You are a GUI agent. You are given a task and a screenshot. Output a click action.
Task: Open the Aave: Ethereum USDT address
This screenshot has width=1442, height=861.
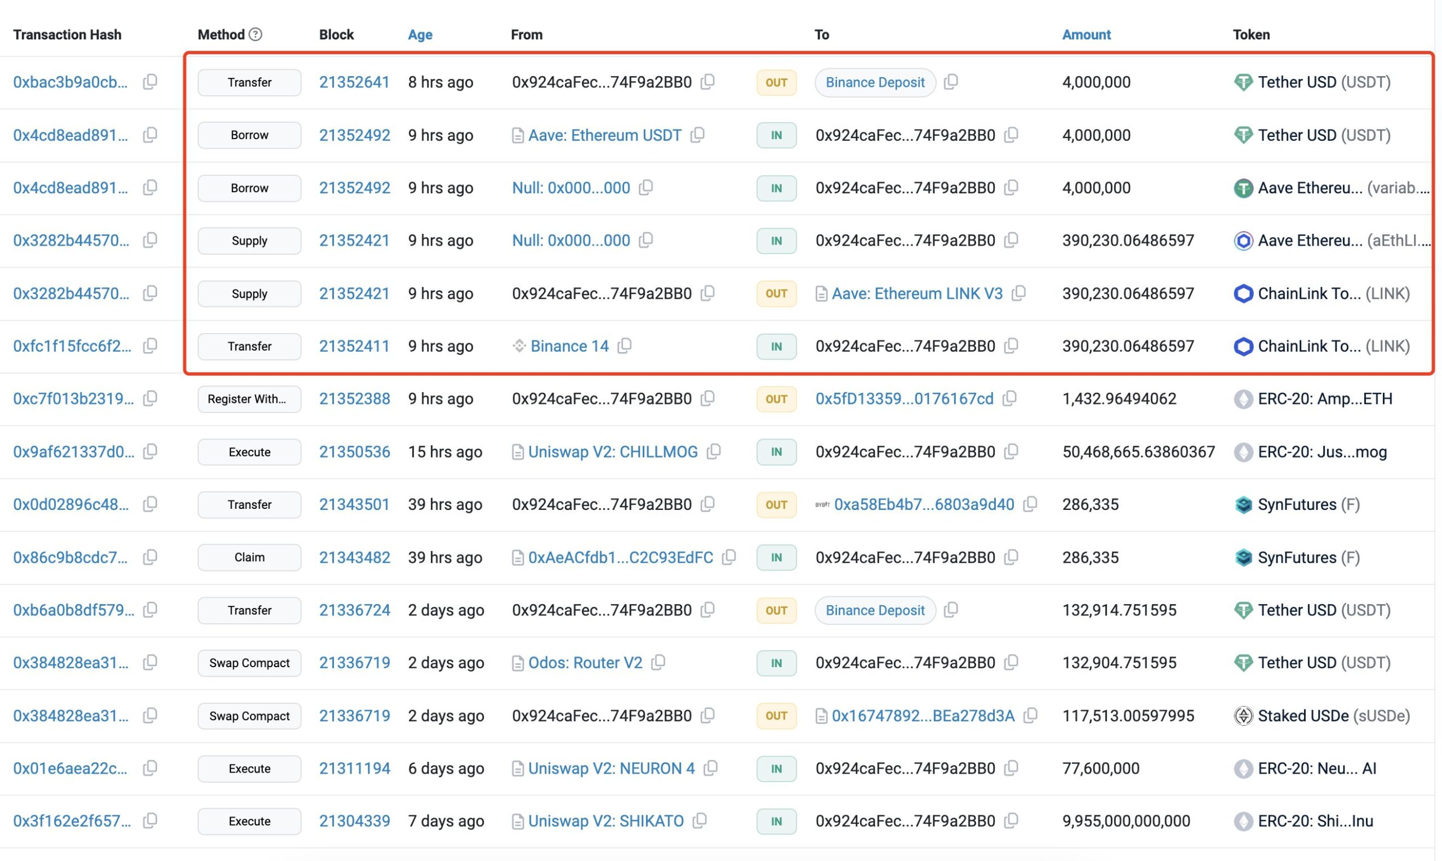[x=604, y=135]
